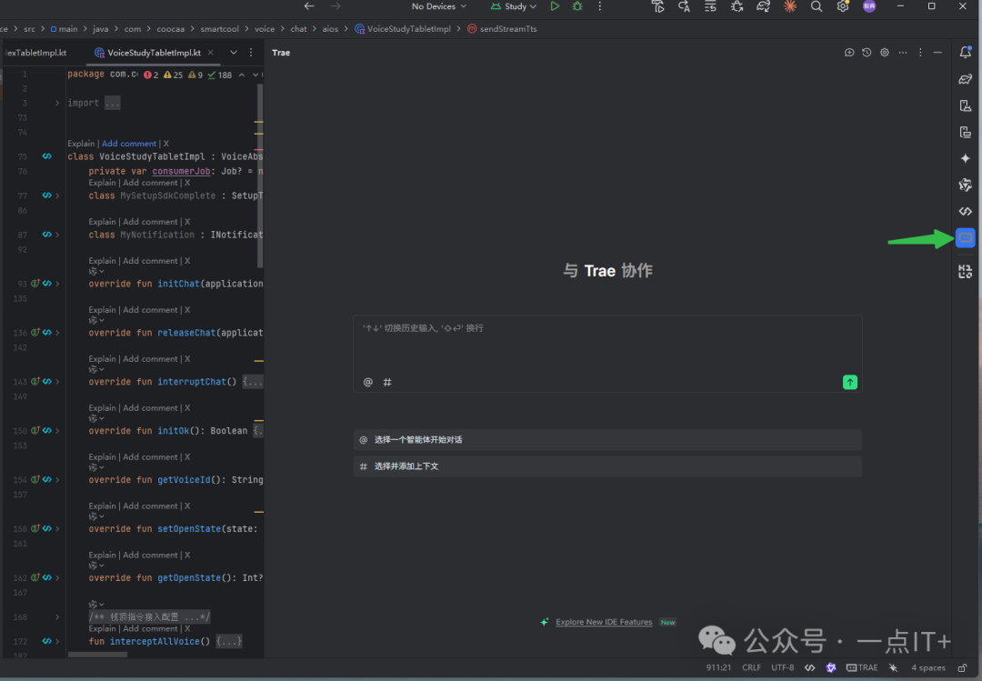Send the message with the green arrow button
This screenshot has height=681, width=982.
pos(850,382)
